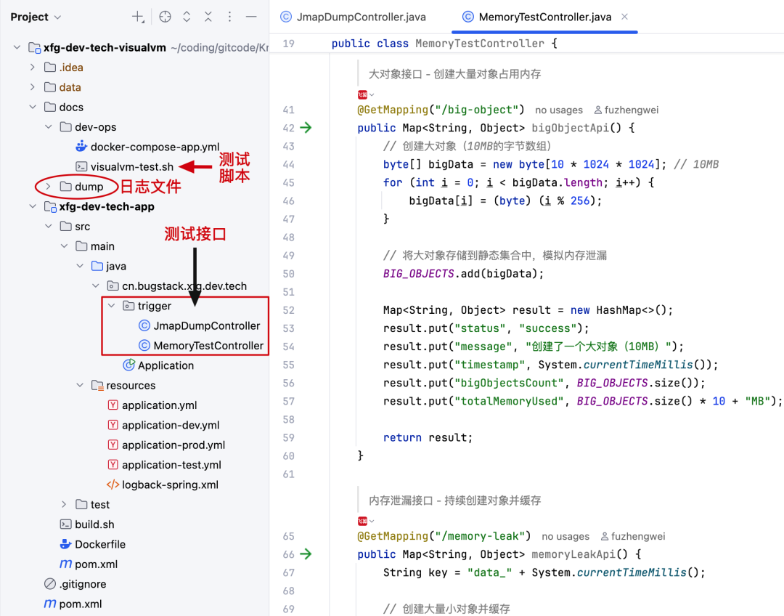Expand all nodes with the expand-all icon
The height and width of the screenshot is (616, 784).
[187, 16]
